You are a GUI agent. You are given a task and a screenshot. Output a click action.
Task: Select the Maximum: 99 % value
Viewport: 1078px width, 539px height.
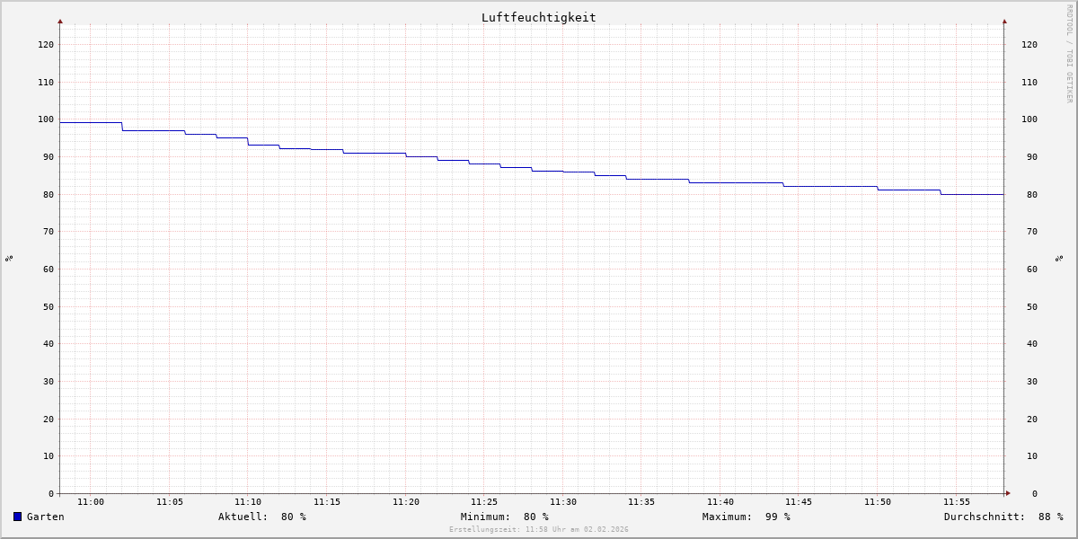747,517
